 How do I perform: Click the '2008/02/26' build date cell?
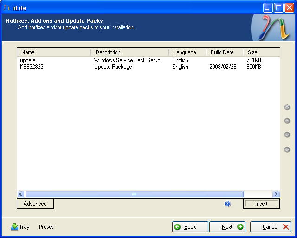click(x=223, y=67)
